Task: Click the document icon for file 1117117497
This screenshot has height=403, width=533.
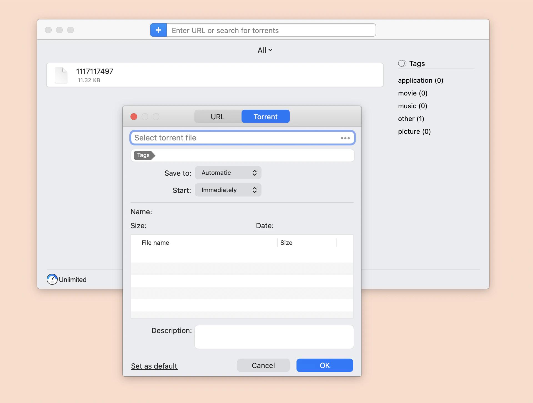Action: pyautogui.click(x=61, y=75)
